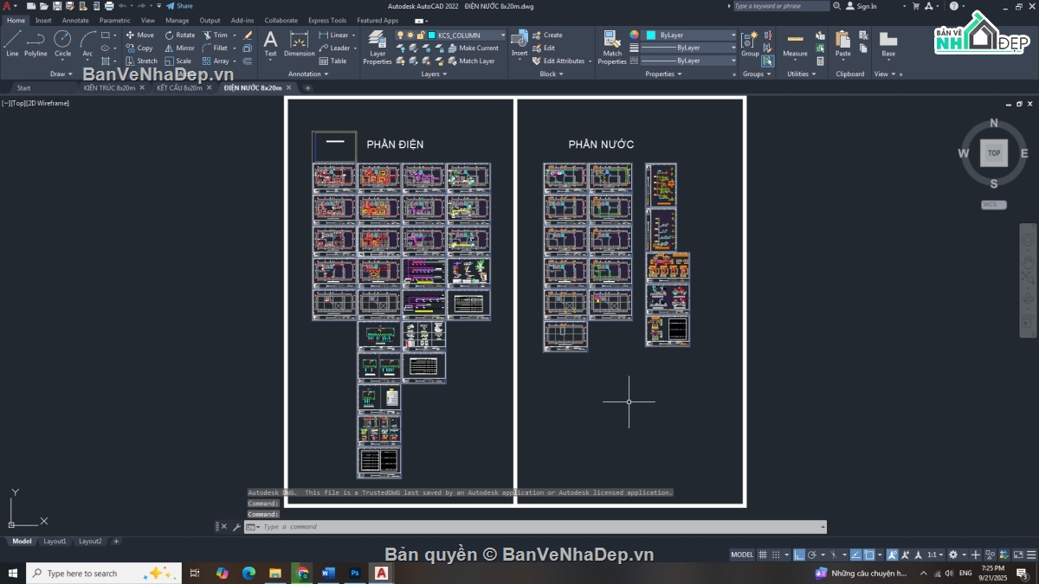Toggle Ortho mode in the status bar
Screen dimensions: 1039x584
tap(800, 555)
